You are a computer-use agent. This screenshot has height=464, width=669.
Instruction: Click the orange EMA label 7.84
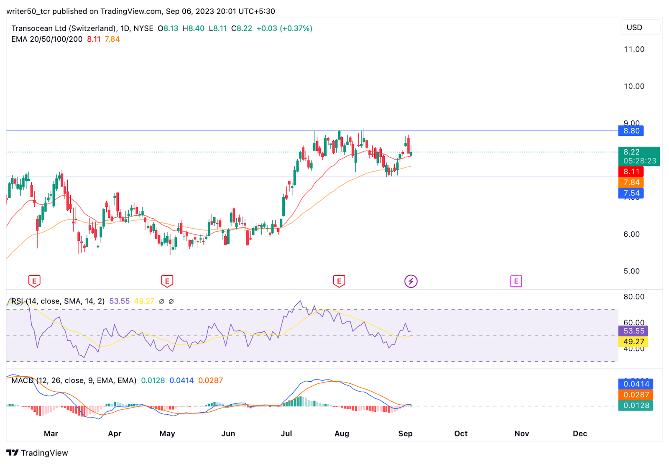pyautogui.click(x=631, y=182)
